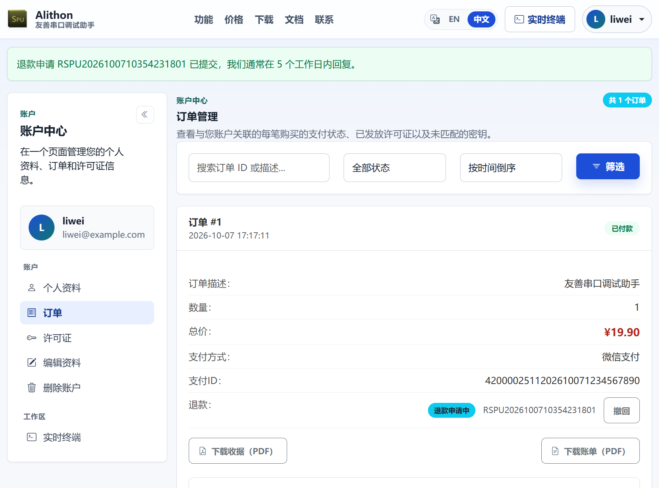Click the liwei avatar in the sidebar card
This screenshot has height=488, width=659.
click(42, 228)
